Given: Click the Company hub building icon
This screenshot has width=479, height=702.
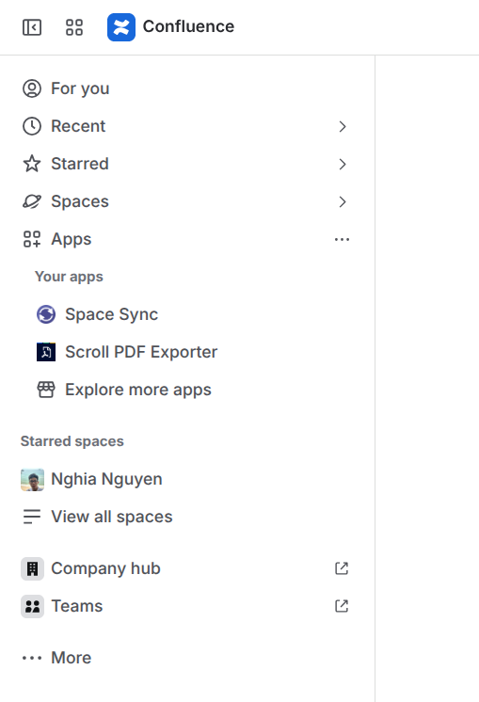Looking at the screenshot, I should (x=32, y=568).
